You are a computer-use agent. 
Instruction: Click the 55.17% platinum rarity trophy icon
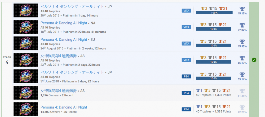(x=242, y=58)
